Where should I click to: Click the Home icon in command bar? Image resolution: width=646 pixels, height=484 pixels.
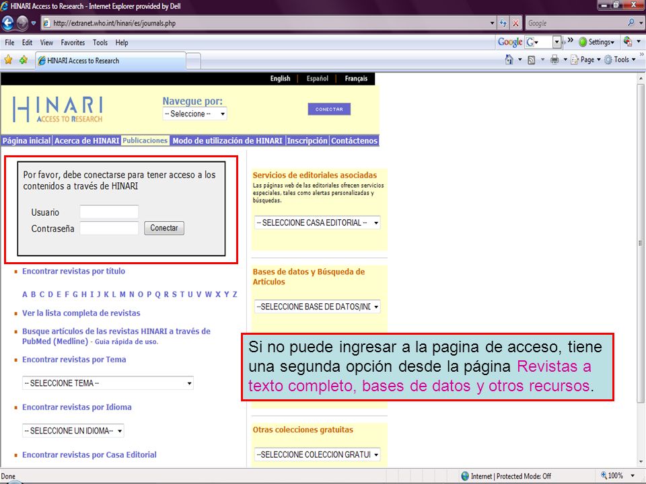pos(509,60)
